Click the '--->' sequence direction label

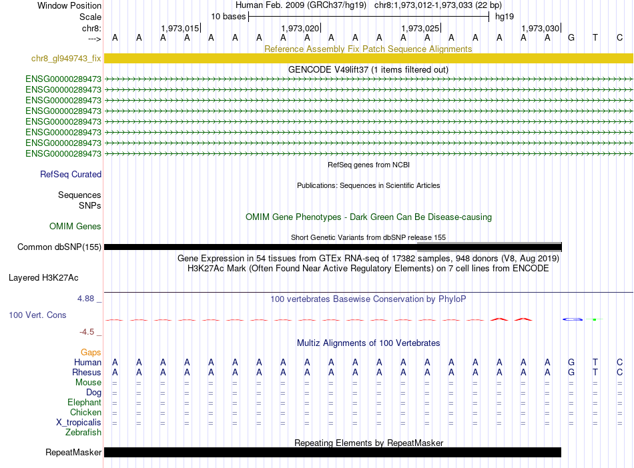(94, 39)
